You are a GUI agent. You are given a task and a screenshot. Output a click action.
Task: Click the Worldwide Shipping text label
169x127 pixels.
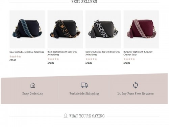pos(84,93)
